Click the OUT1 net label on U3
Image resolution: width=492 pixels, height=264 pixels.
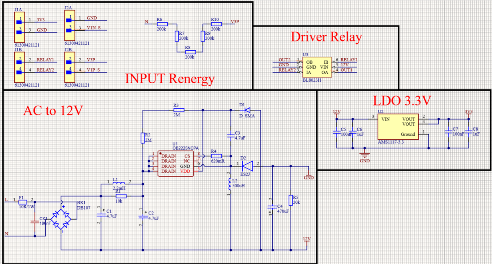[x=346, y=70]
